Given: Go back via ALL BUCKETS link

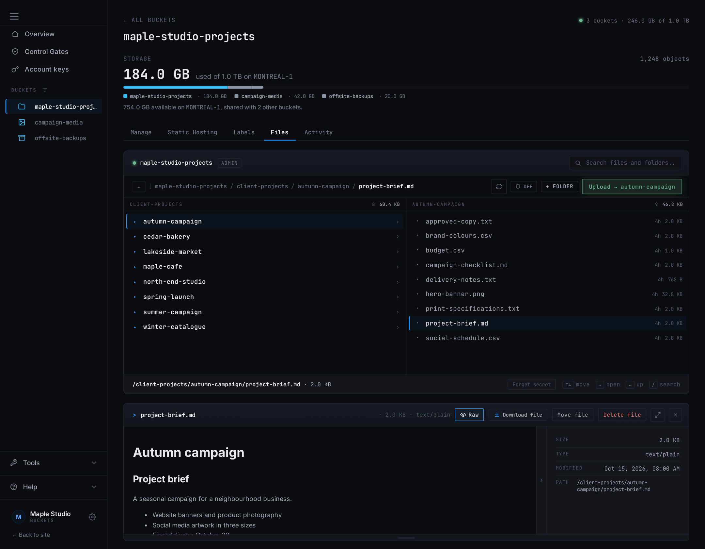Looking at the screenshot, I should (149, 20).
